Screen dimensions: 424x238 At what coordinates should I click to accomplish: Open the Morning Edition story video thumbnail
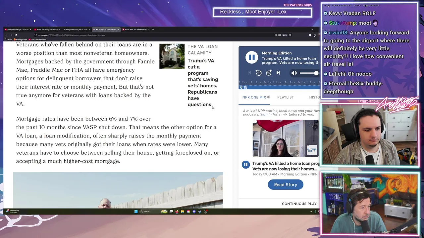[x=286, y=138]
